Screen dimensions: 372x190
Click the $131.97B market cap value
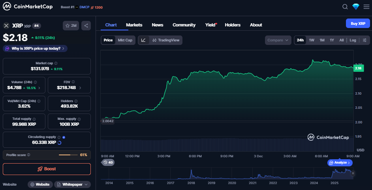click(x=40, y=69)
